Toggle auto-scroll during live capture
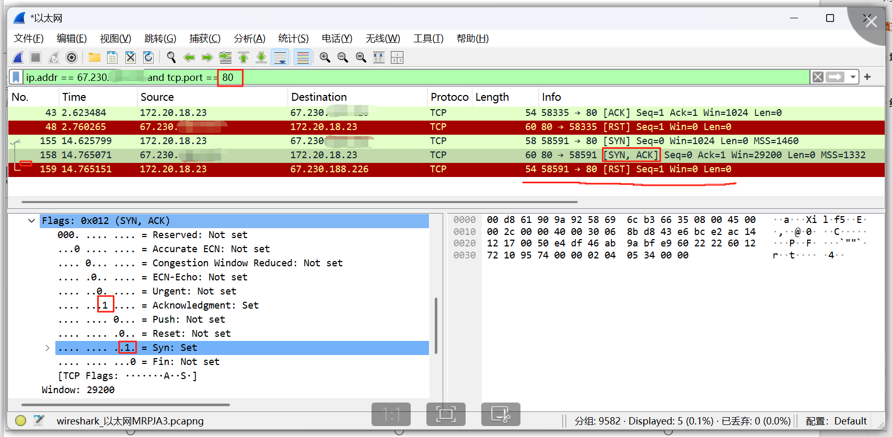The width and height of the screenshot is (892, 437). [280, 57]
